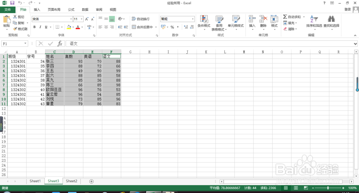359x193 pixels.
Task: Select column G header
Action: 130,52
